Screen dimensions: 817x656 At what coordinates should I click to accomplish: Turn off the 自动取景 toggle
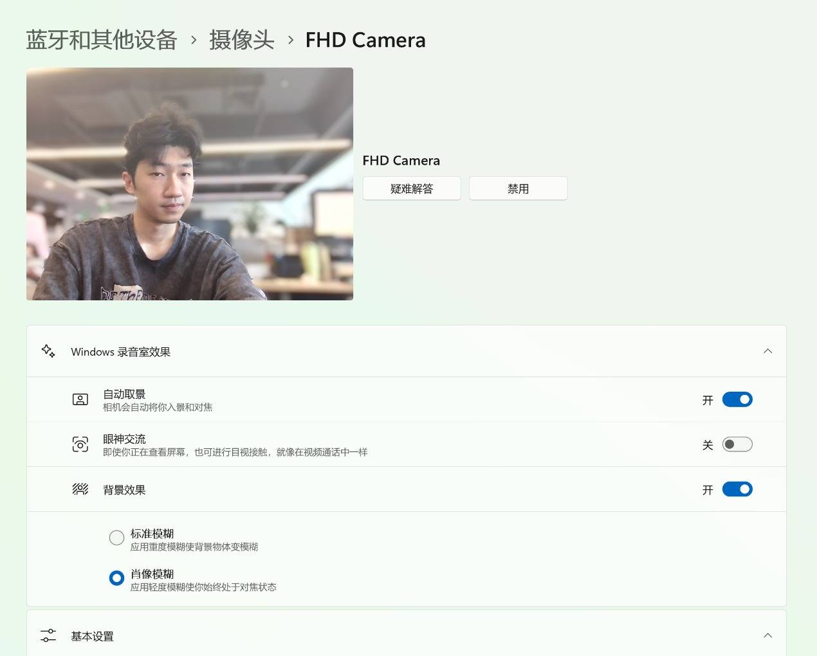[737, 399]
